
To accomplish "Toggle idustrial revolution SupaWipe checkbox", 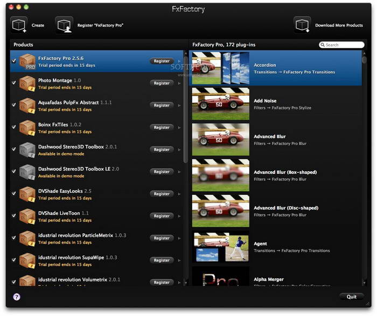I will tap(14, 259).
